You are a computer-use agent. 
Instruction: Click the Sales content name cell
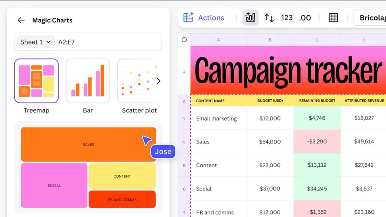218,142
